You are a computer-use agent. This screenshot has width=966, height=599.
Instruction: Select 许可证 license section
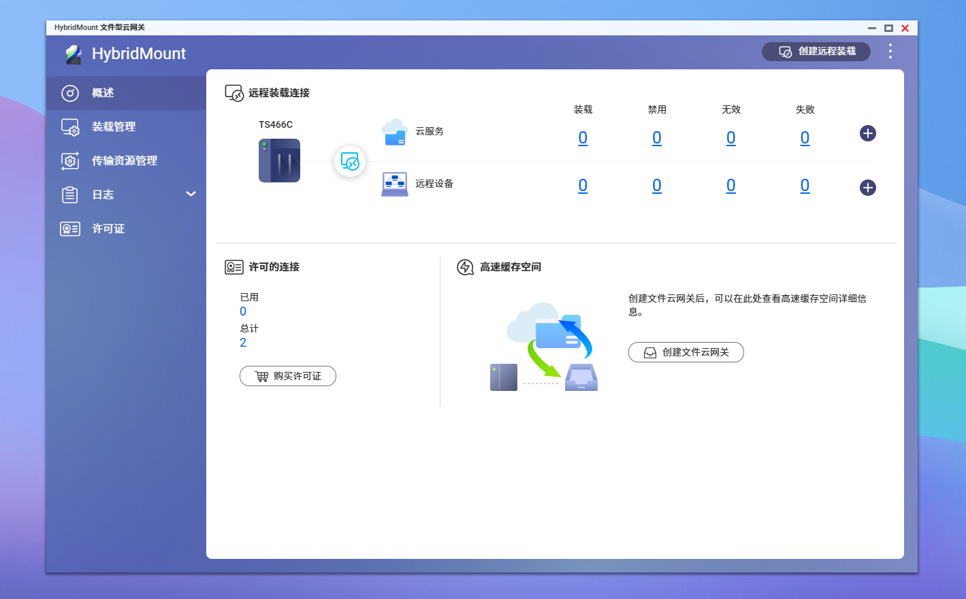point(108,229)
